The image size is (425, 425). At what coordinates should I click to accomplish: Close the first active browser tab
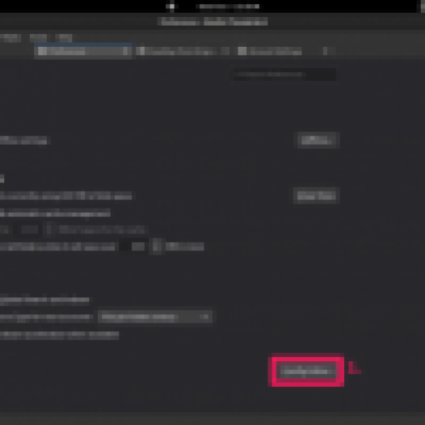point(125,51)
